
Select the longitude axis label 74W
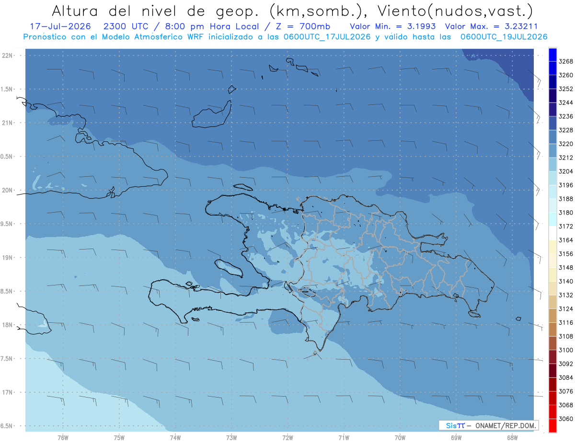point(175,438)
